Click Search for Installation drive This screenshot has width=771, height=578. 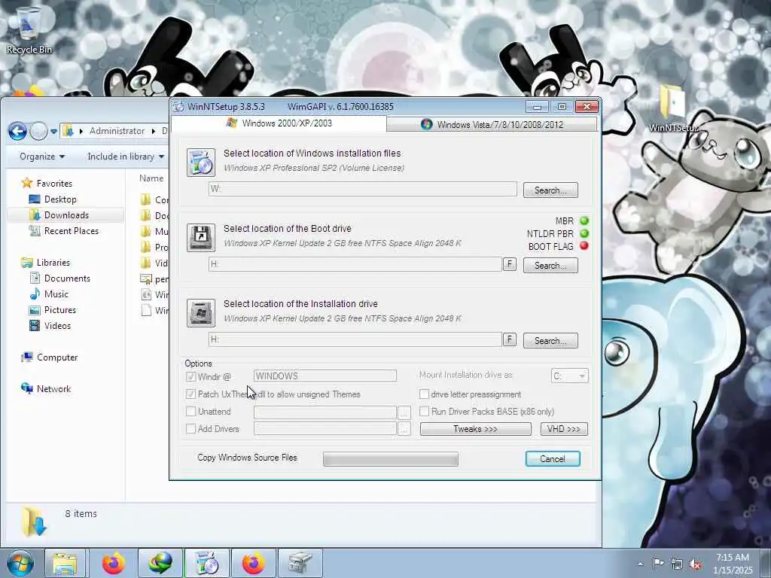point(550,341)
